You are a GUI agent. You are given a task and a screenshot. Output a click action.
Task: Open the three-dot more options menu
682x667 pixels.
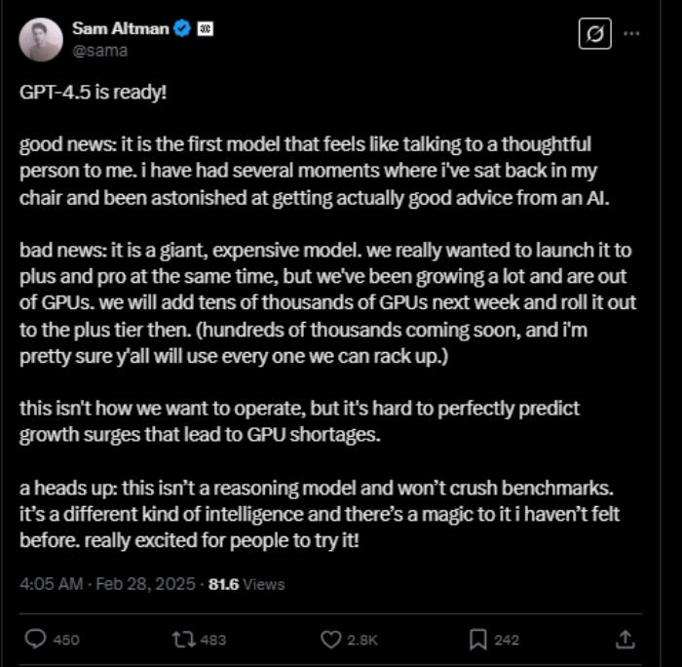631,33
